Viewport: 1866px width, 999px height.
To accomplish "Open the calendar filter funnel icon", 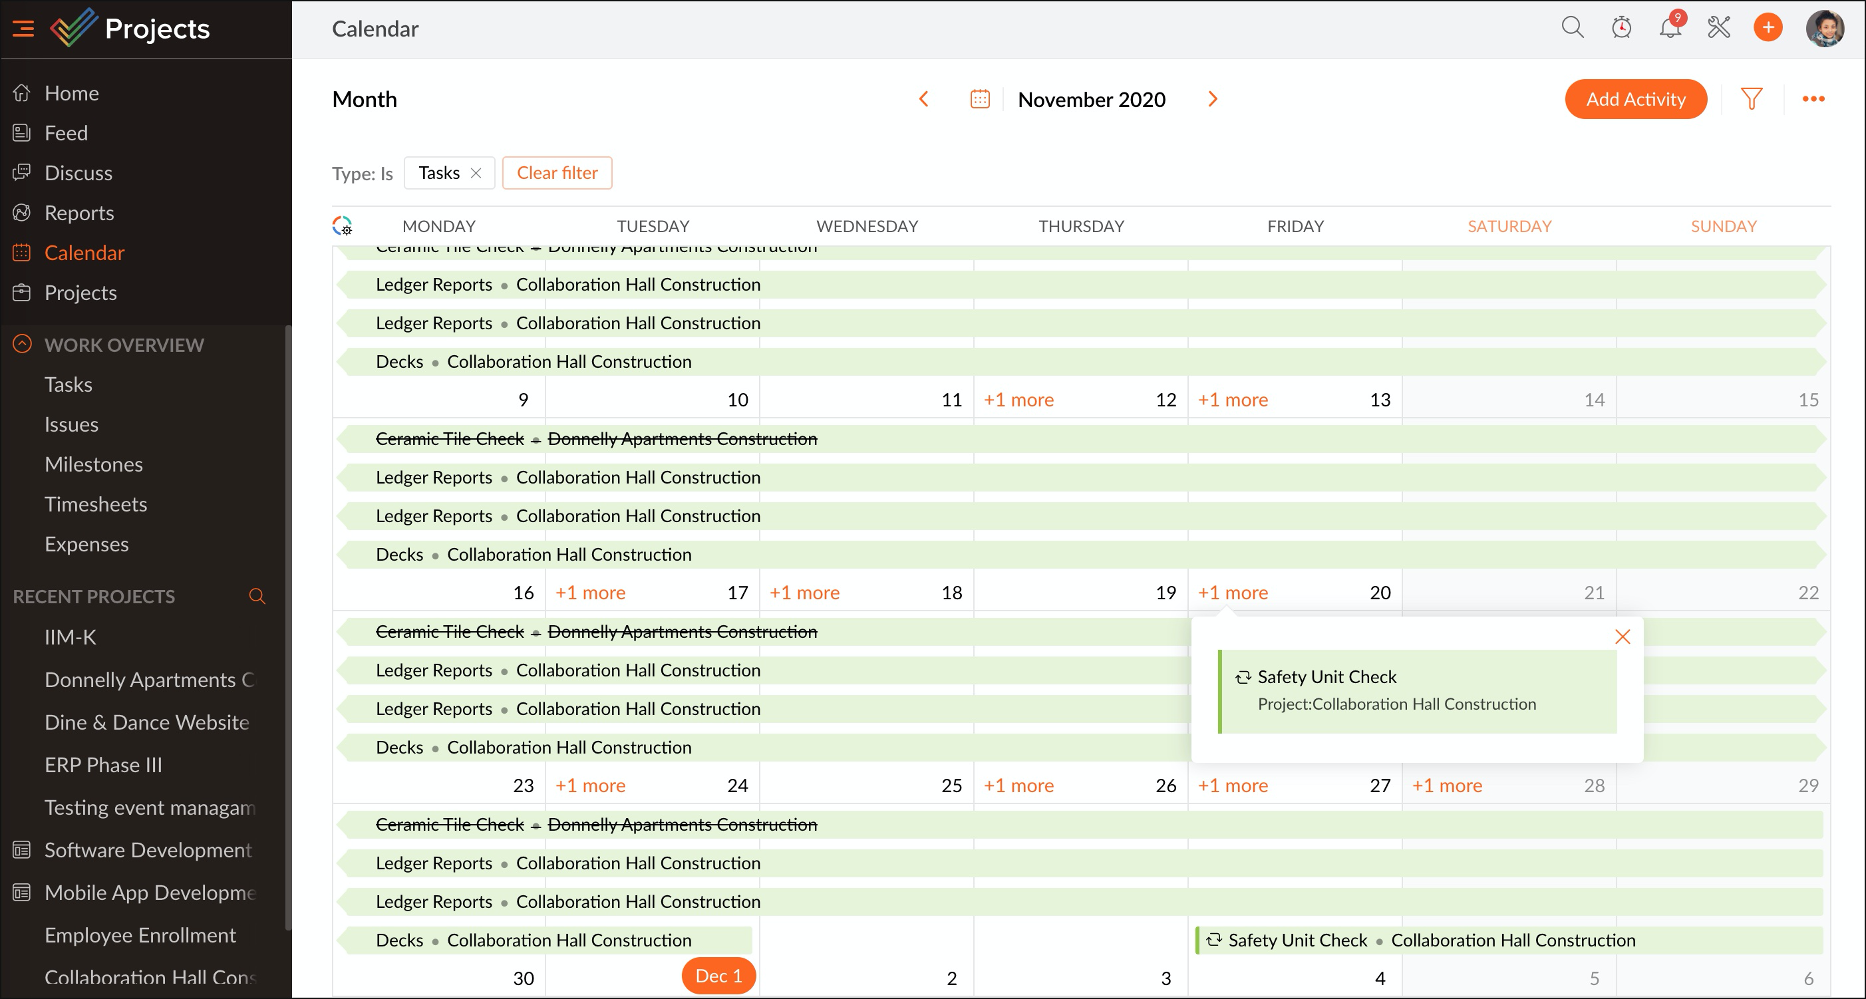I will 1751,98.
